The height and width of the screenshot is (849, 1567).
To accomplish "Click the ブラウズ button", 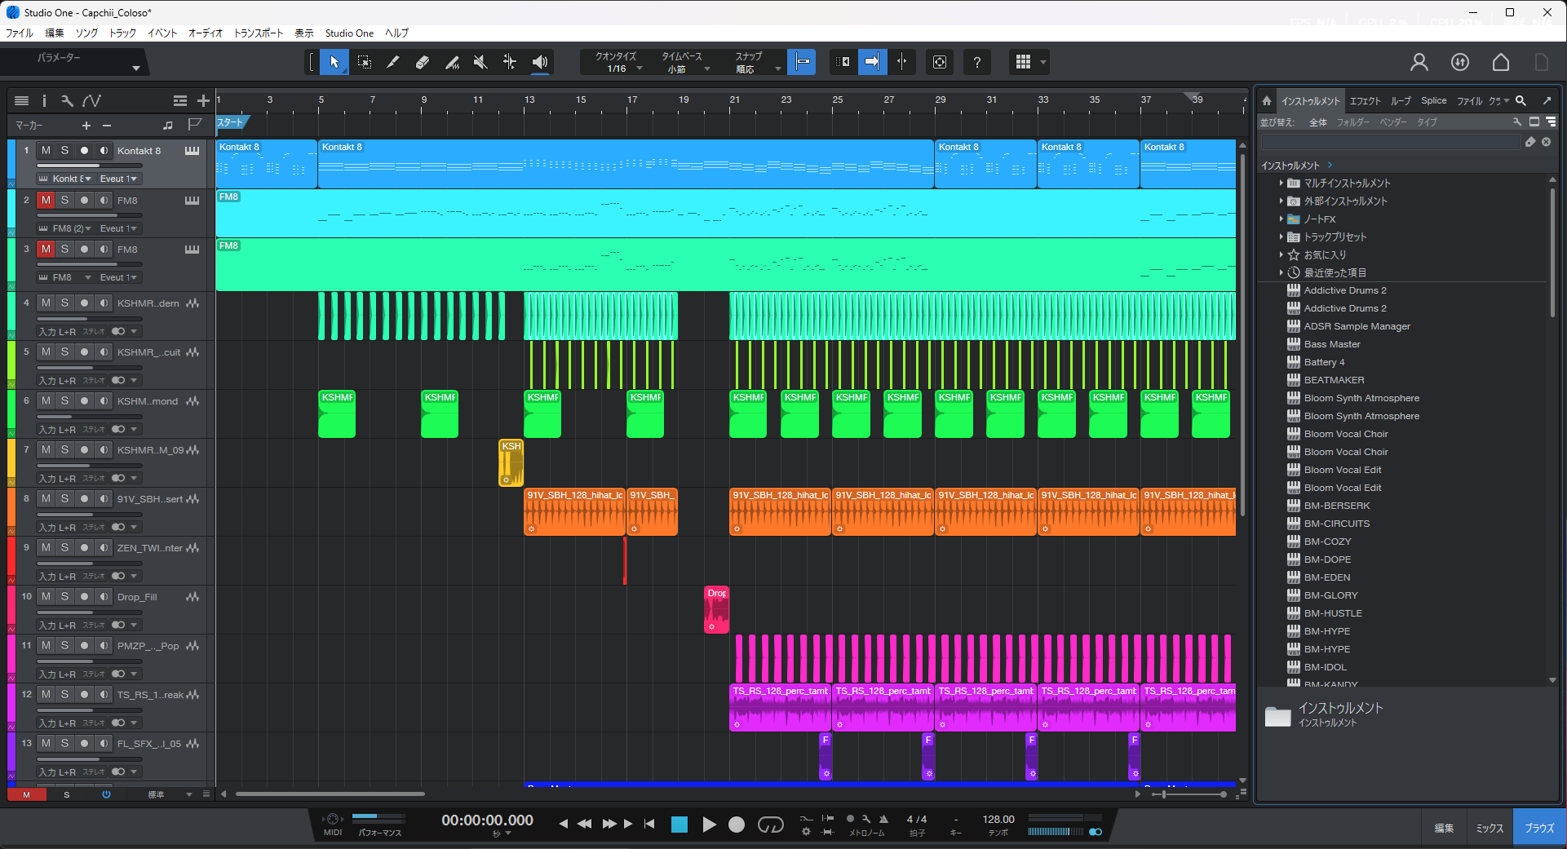I will coord(1539,828).
